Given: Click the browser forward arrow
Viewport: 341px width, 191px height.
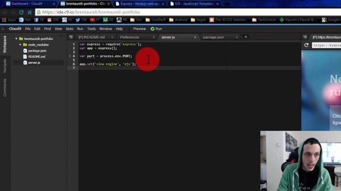Looking at the screenshot, I should click(x=13, y=12).
